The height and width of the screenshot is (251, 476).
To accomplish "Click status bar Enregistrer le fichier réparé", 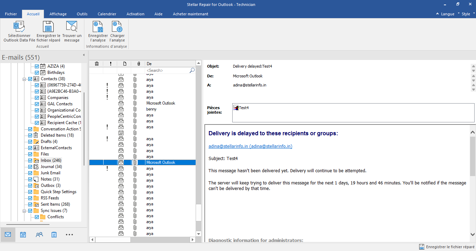I will [447, 247].
